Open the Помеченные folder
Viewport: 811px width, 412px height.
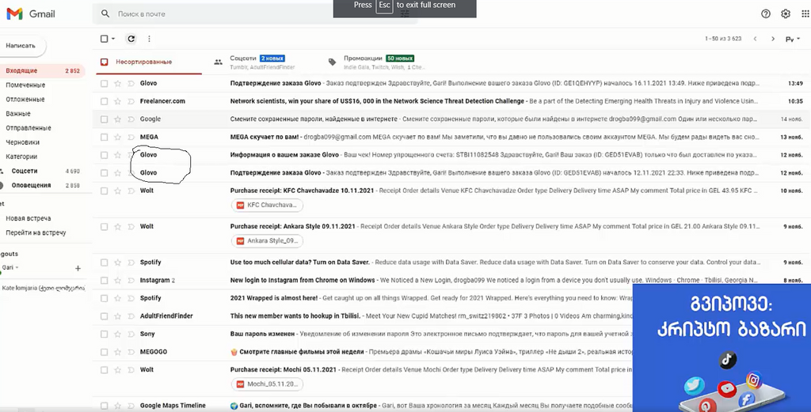25,85
